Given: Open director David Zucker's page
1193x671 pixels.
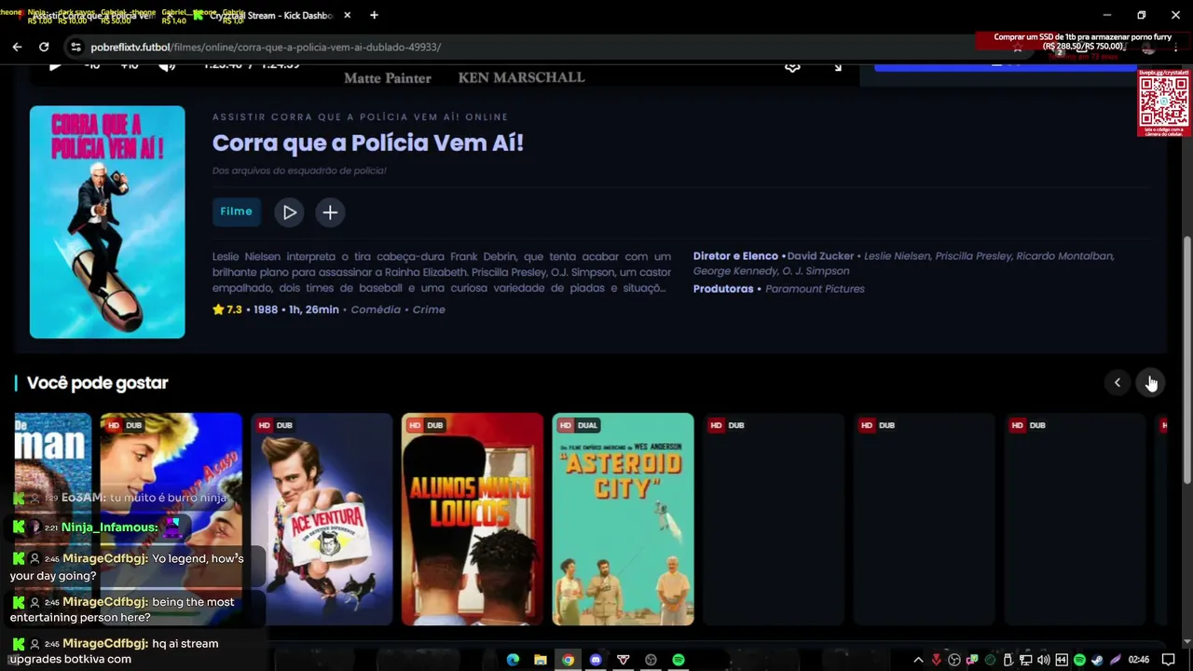Looking at the screenshot, I should click(821, 256).
